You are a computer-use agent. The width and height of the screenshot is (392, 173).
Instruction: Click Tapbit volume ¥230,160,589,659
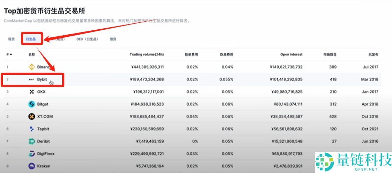tap(147, 129)
